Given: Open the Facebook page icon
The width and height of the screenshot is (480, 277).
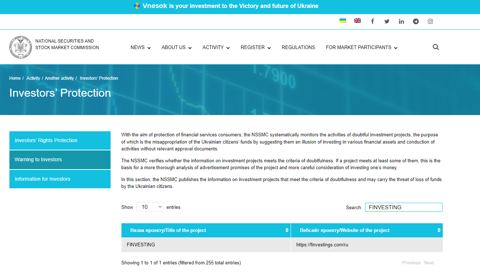Looking at the screenshot, I should tap(372, 21).
